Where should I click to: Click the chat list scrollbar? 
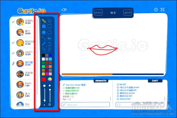click(165, 99)
